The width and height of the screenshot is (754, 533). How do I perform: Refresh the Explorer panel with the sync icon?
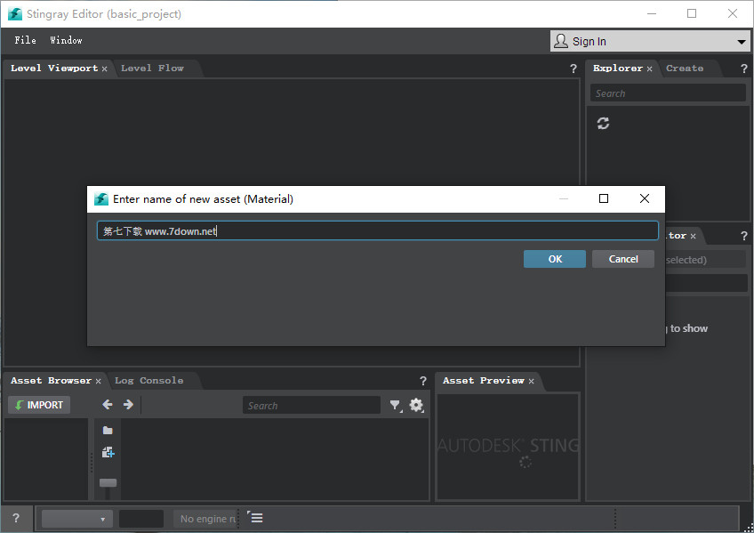(603, 123)
